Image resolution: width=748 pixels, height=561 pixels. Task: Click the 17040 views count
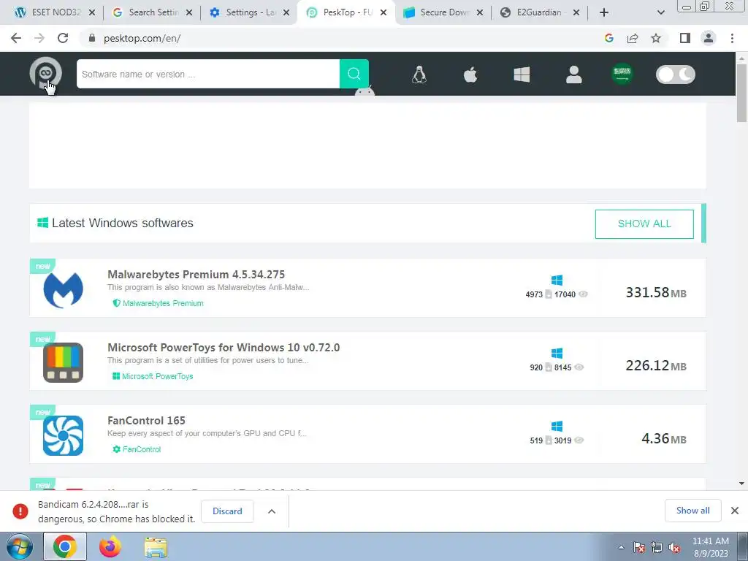565,294
